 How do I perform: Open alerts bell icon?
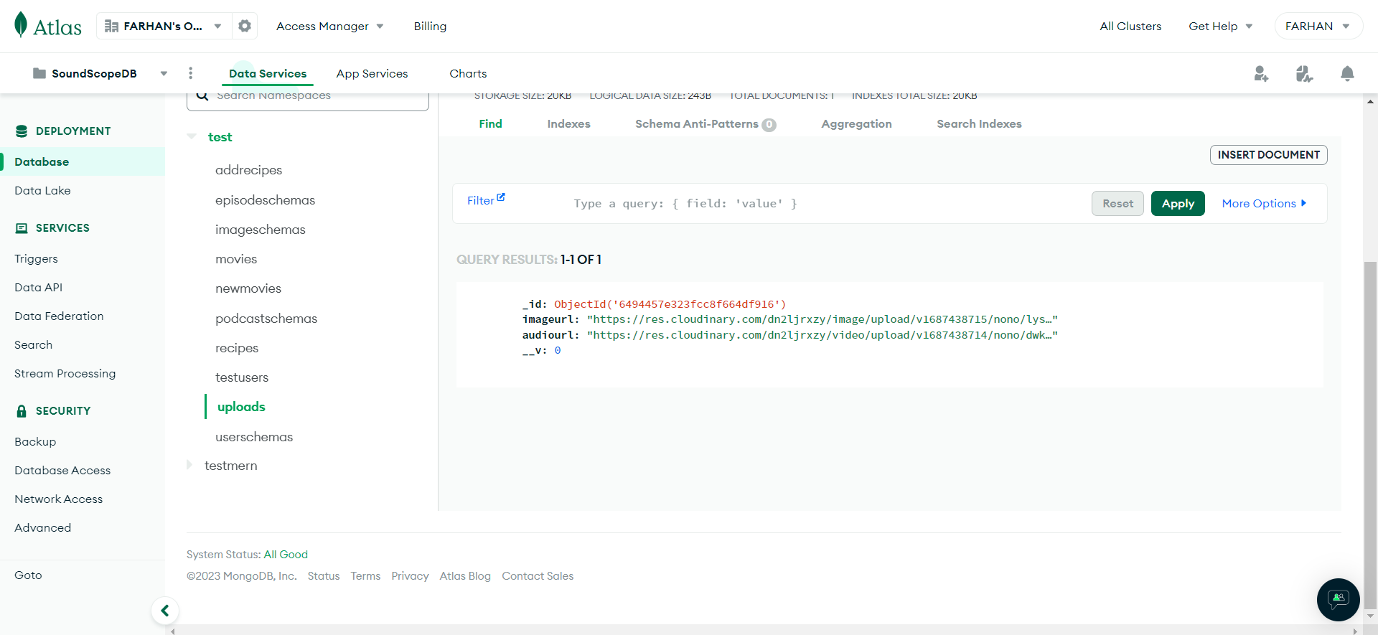point(1347,73)
